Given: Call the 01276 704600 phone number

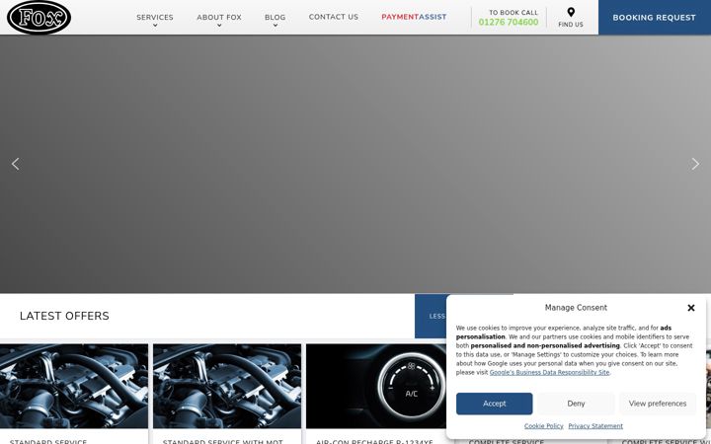Looking at the screenshot, I should coord(509,22).
